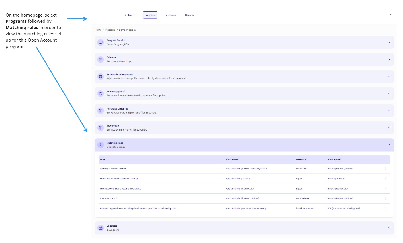Screen dimensions: 403x243
Task: Click the Invoice flip icon
Action: (100, 127)
